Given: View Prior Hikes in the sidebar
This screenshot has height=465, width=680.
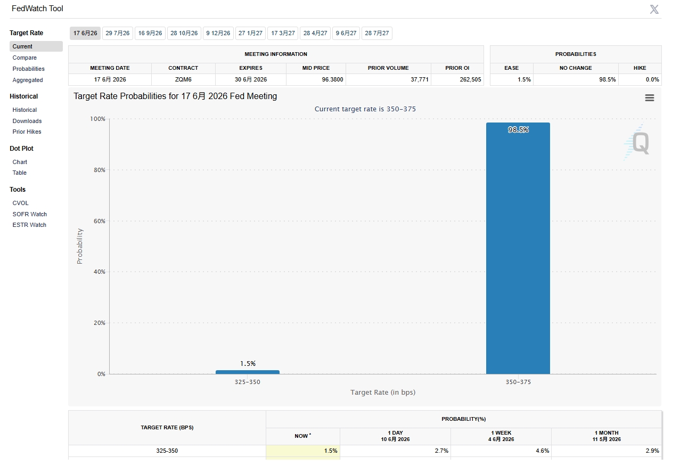Looking at the screenshot, I should pos(27,132).
